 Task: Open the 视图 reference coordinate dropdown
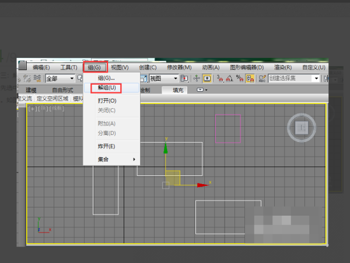pos(163,78)
